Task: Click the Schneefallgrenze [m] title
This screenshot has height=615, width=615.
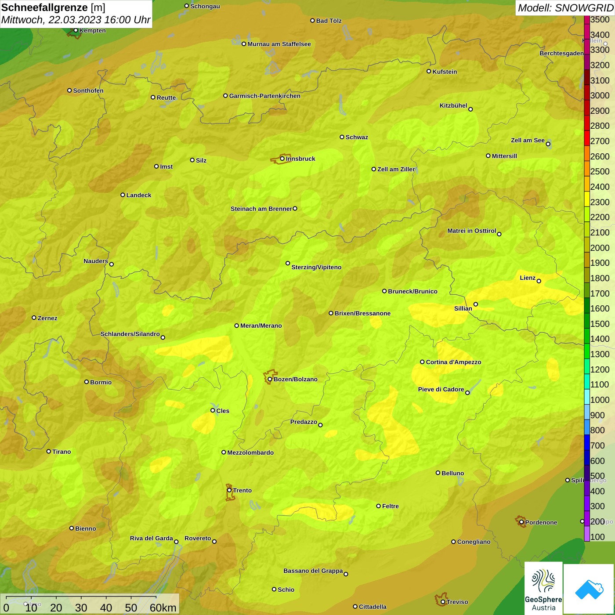Action: [x=53, y=7]
